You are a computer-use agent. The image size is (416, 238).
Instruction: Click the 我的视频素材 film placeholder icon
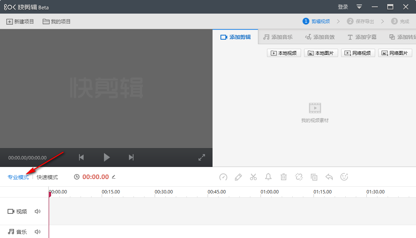315,108
